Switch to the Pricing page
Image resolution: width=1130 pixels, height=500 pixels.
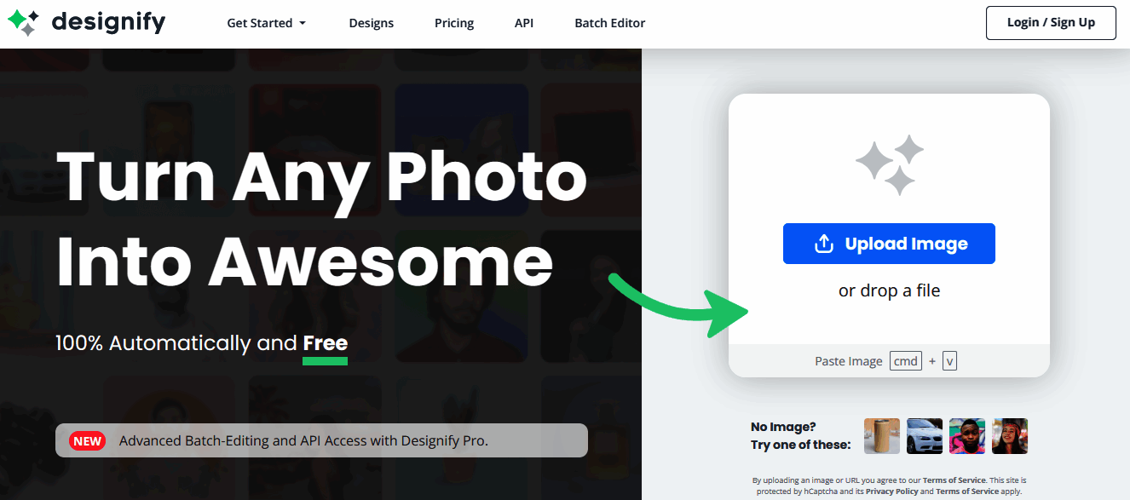(453, 23)
